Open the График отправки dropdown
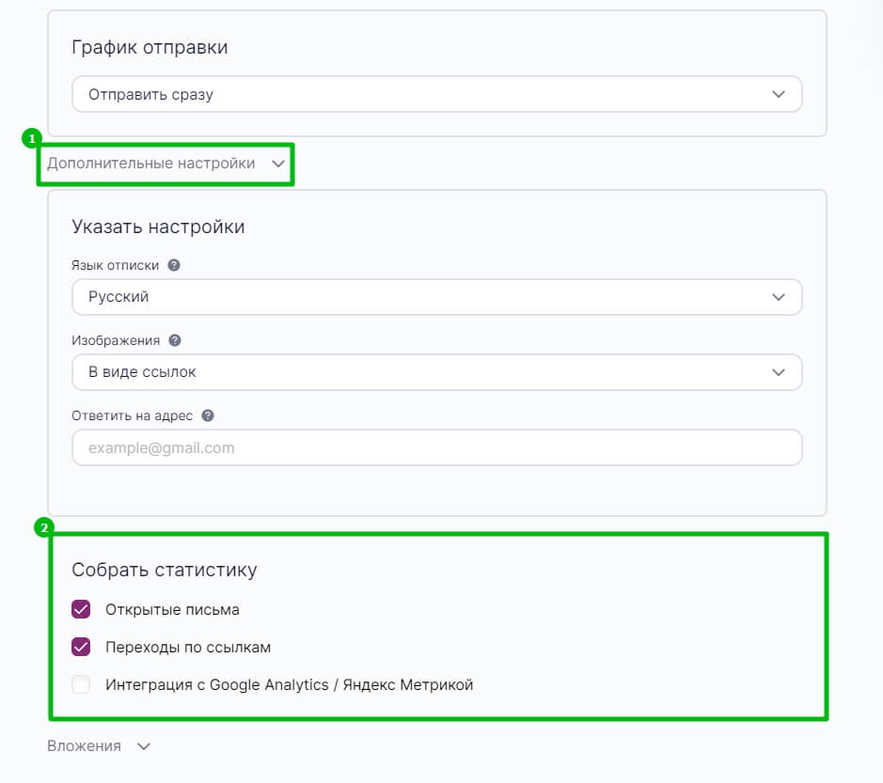883x783 pixels. (x=437, y=94)
